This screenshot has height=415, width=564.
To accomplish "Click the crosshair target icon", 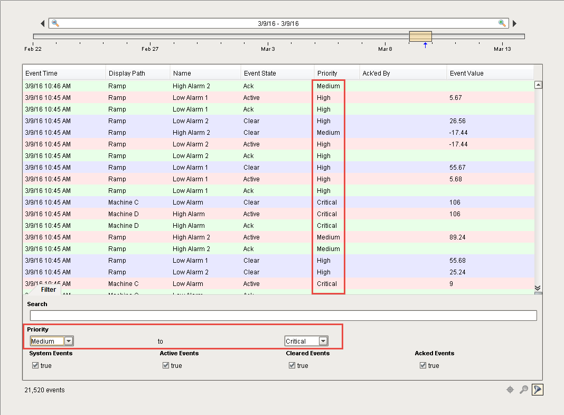I will pyautogui.click(x=510, y=390).
